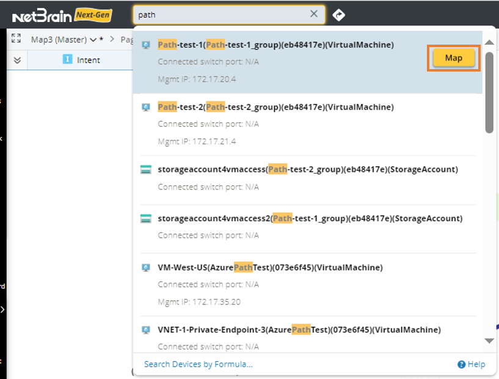The width and height of the screenshot is (499, 379).
Task: Click the storageaccount4vmaccess storage icon
Action: [146, 169]
